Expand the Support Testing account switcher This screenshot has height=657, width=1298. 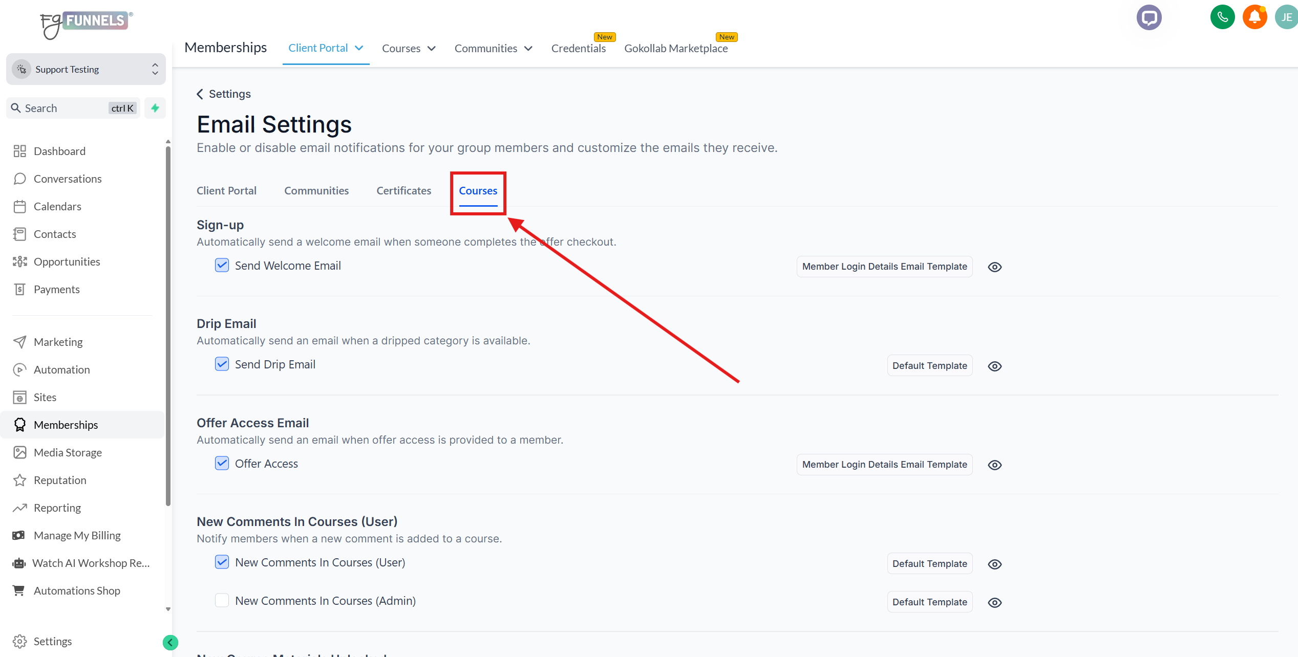[86, 69]
